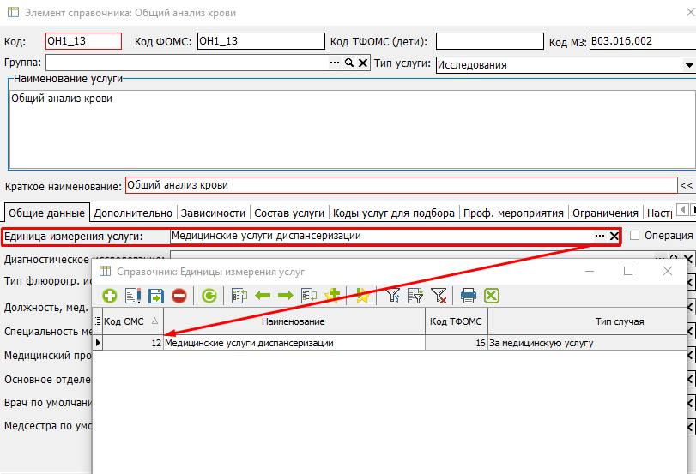
Task: Click the << button beside Краткое наименование
Action: click(x=687, y=185)
